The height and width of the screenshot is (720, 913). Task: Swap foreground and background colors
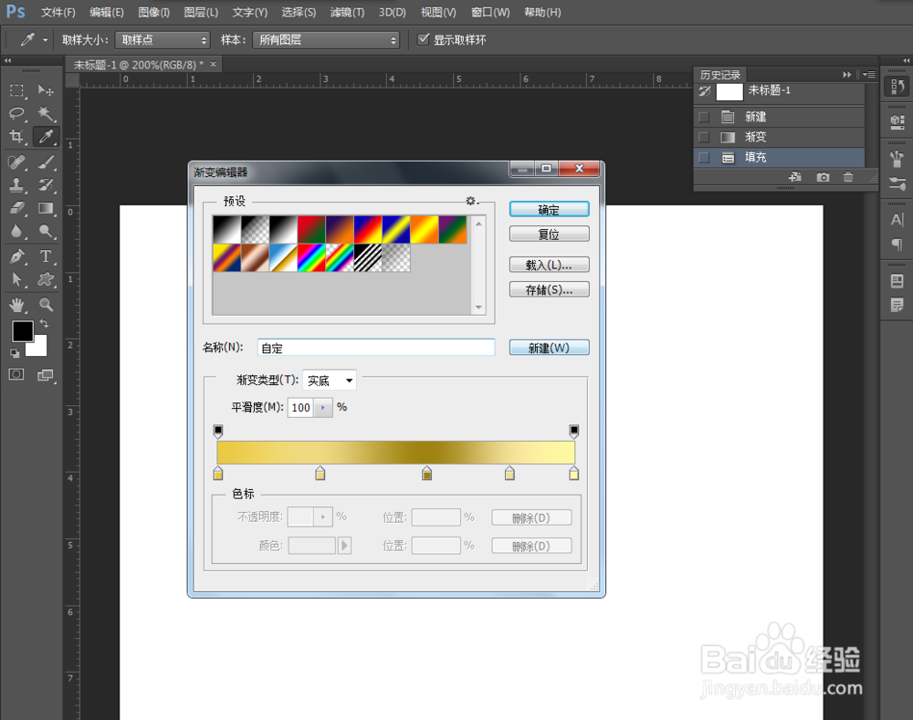point(44,324)
